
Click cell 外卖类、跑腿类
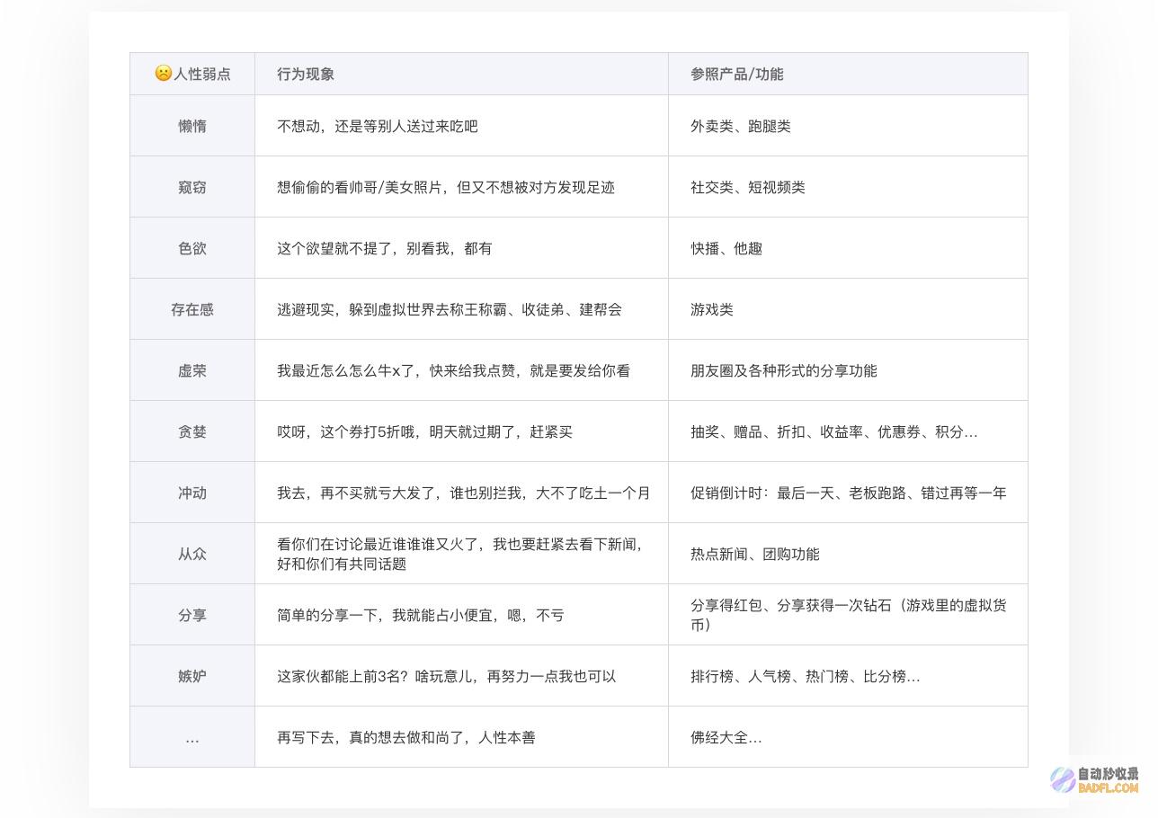(848, 126)
